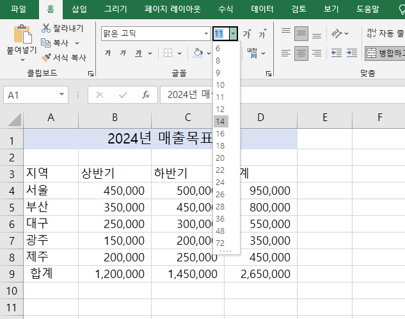Image resolution: width=405 pixels, height=319 pixels.
Task: Toggle Merge and Center (병합하고)
Action: coord(385,53)
